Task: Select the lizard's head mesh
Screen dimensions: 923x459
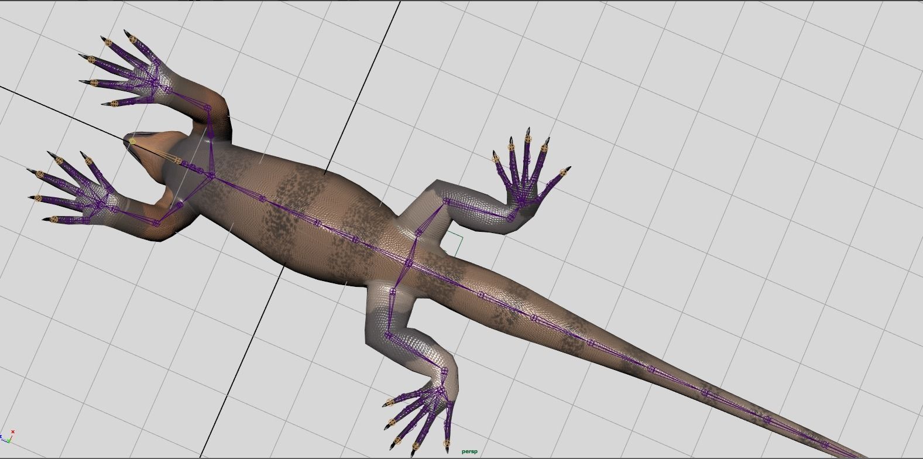Action: [x=153, y=153]
